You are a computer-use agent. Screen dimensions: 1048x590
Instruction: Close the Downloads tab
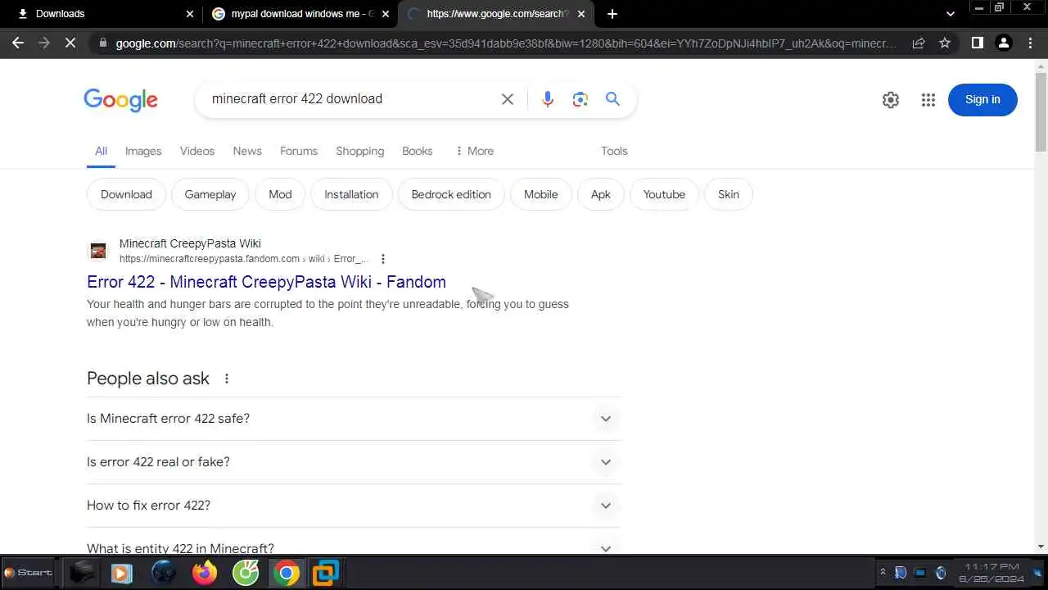190,14
